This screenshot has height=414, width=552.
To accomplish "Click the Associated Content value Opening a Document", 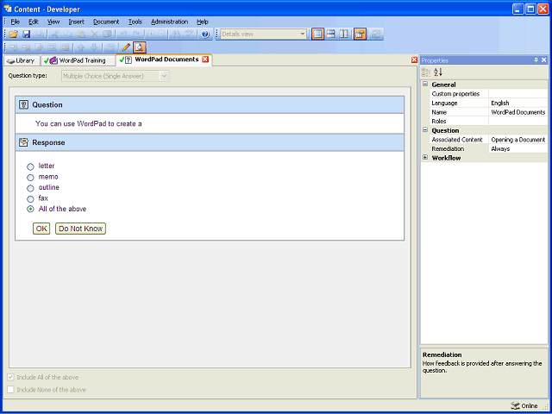I will [518, 140].
